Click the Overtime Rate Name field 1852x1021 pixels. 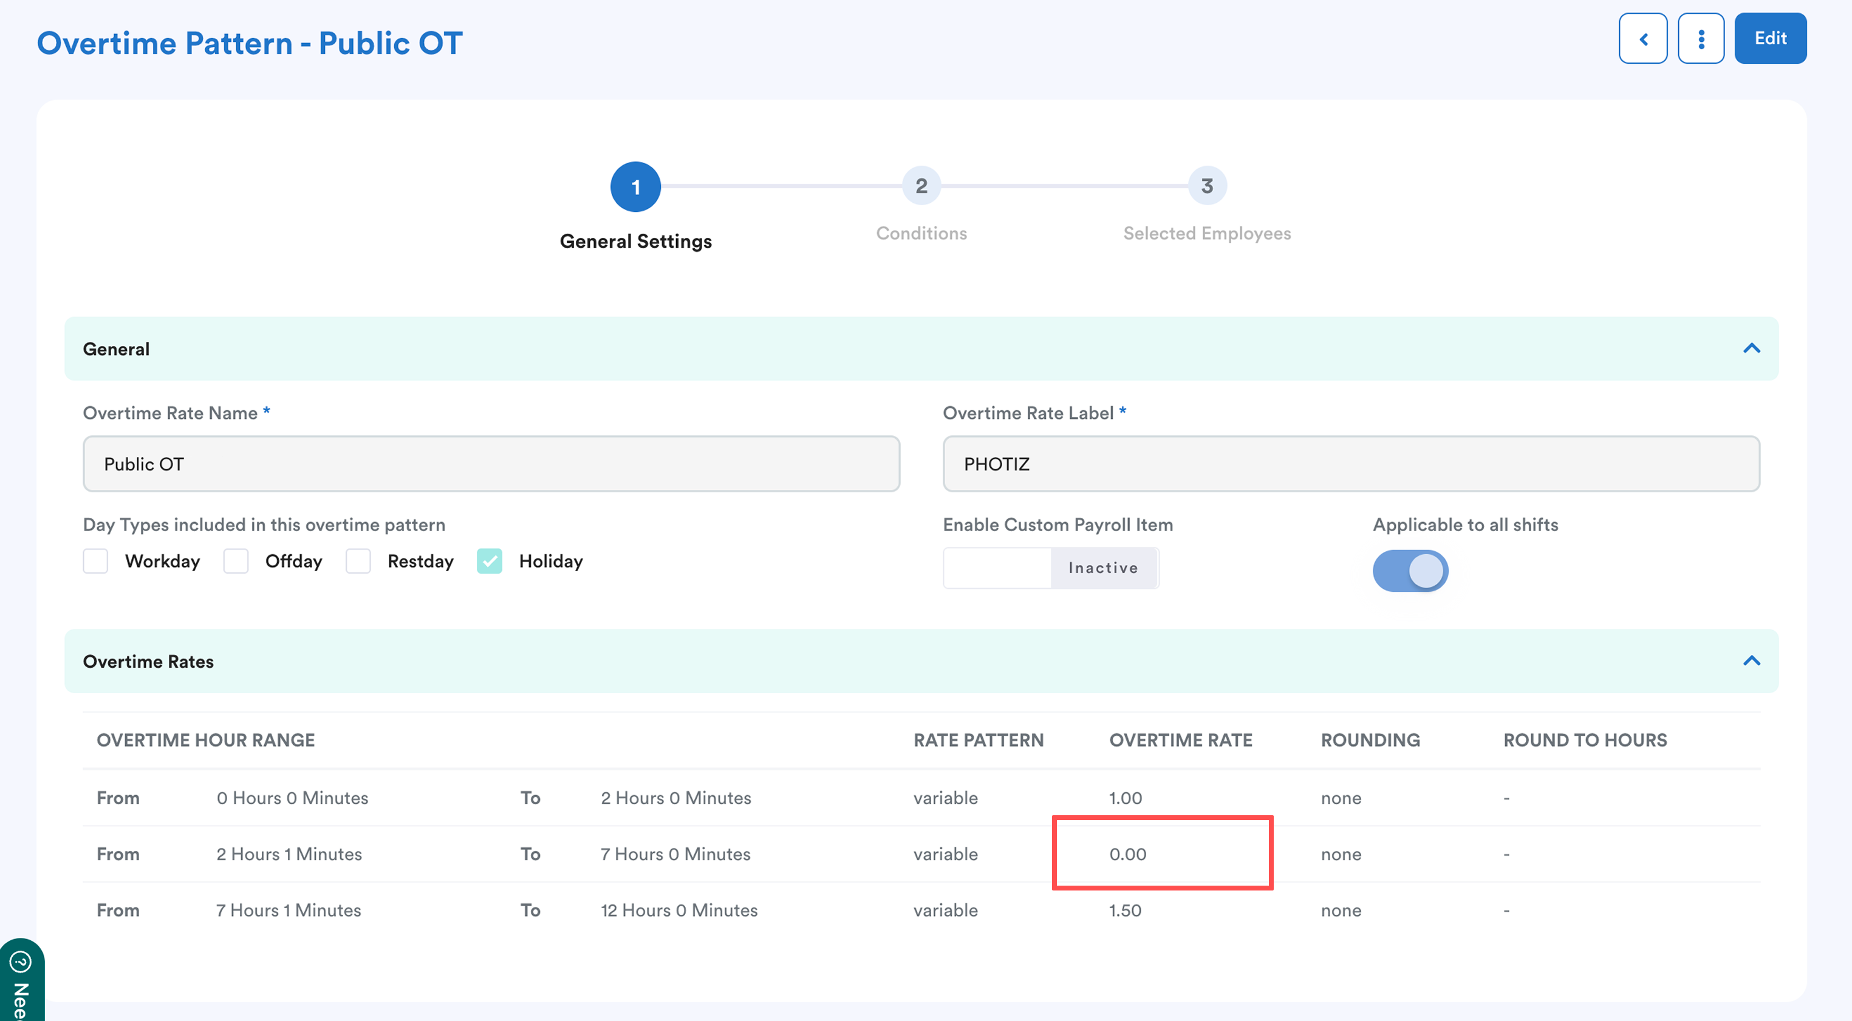(x=491, y=464)
